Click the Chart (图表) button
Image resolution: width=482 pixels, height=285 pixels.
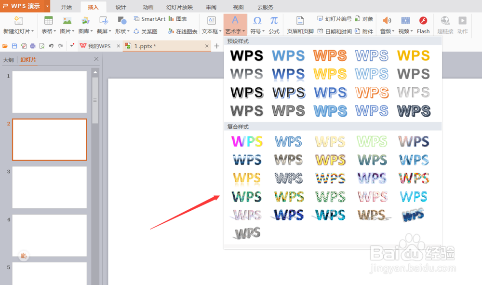point(178,19)
